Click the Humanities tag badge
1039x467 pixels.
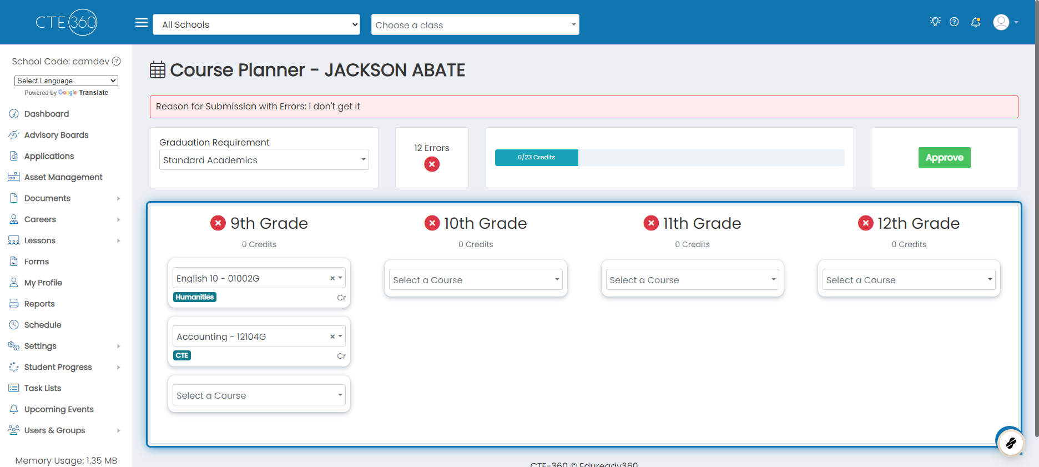[x=195, y=297]
